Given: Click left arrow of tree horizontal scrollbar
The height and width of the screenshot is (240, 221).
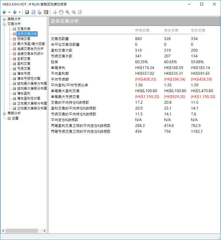Looking at the screenshot, I should [x=3, y=231].
